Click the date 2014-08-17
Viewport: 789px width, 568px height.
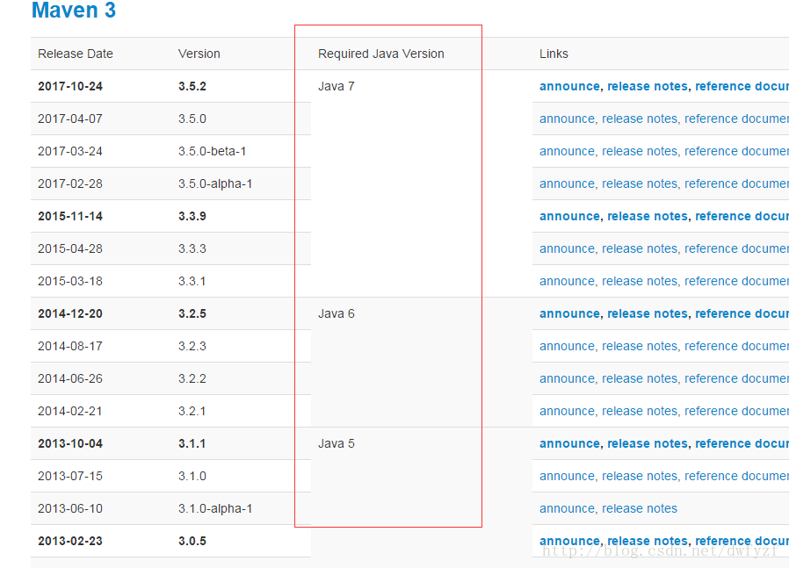70,346
